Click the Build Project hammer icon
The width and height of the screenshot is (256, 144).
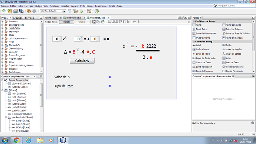click(x=69, y=11)
